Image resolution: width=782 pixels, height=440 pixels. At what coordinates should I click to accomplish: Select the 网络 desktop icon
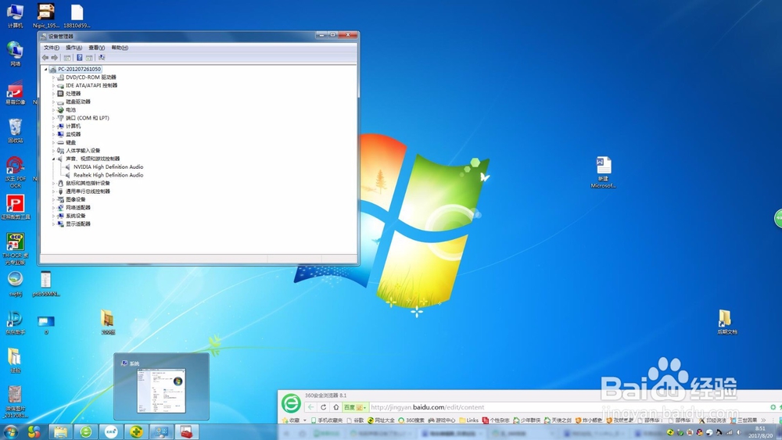[15, 54]
